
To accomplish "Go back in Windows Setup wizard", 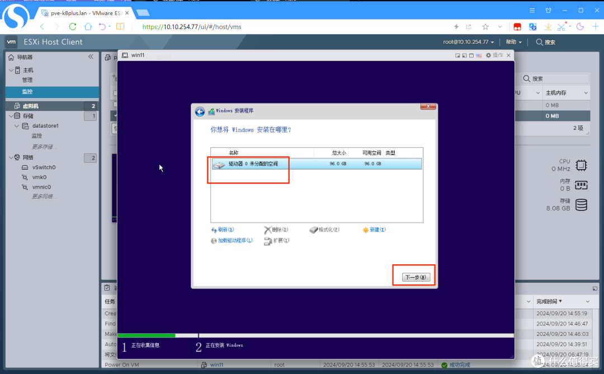I will [x=200, y=112].
